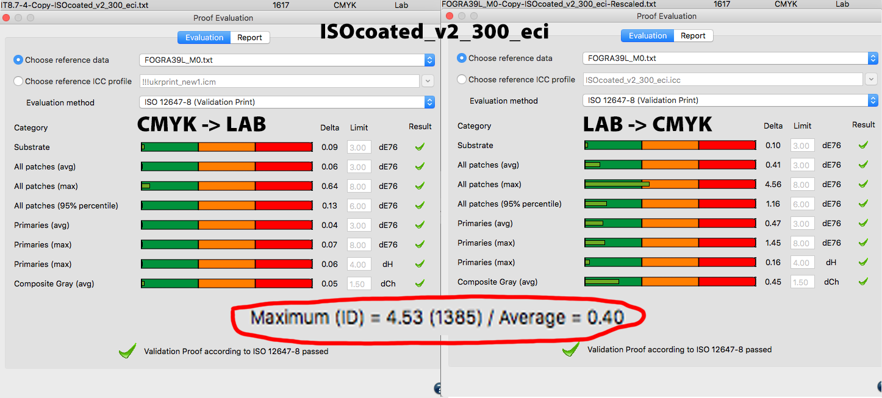Click large validation passed checkmark in Rescaled window
882x398 pixels.
click(571, 349)
